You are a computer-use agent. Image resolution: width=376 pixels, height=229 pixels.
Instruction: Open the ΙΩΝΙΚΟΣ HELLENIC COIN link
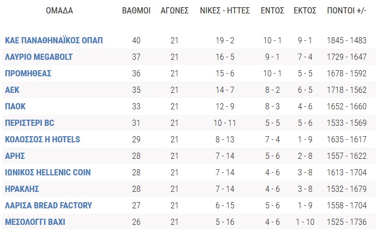(x=48, y=173)
